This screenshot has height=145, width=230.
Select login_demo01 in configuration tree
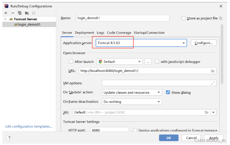click(29, 24)
